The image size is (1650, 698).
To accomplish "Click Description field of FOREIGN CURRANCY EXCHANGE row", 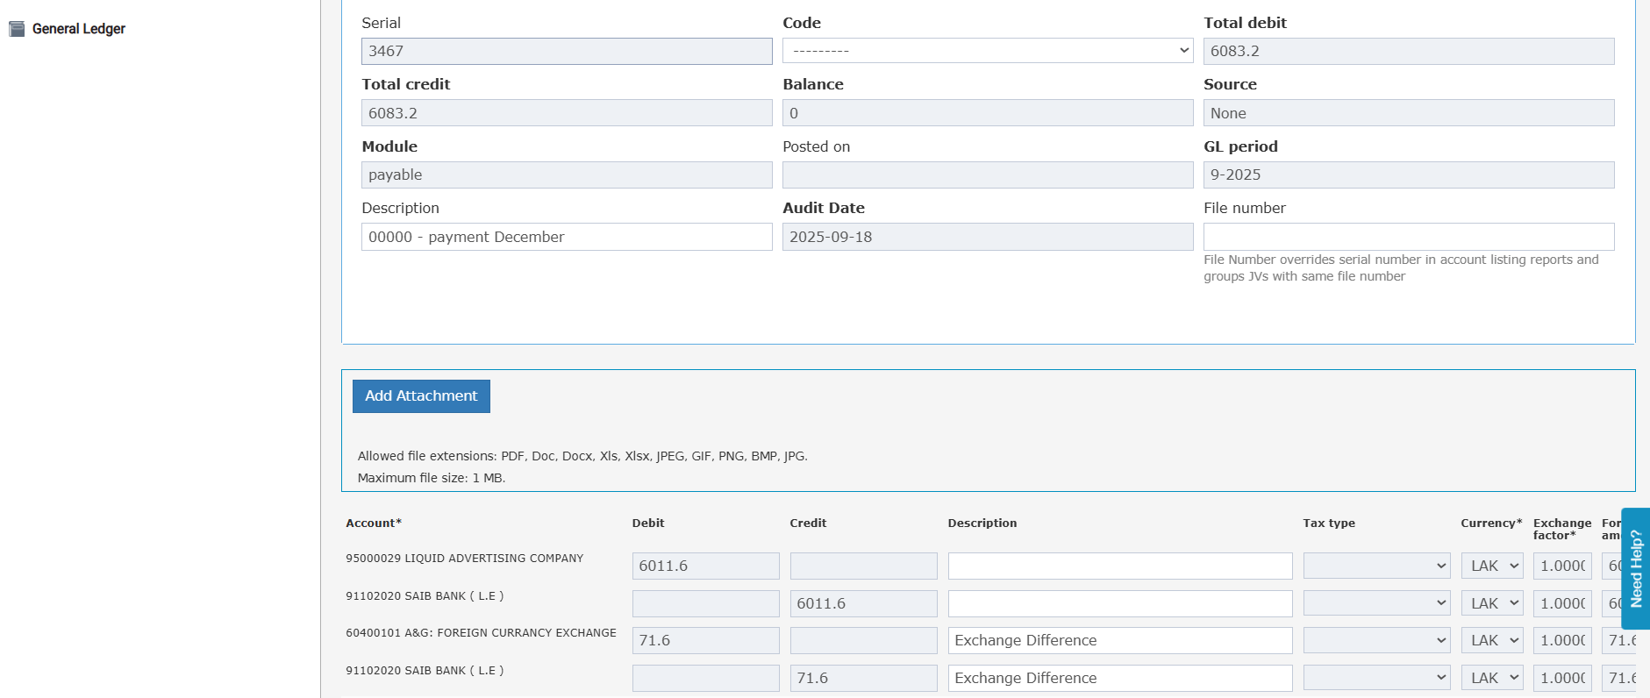I will click(1120, 640).
